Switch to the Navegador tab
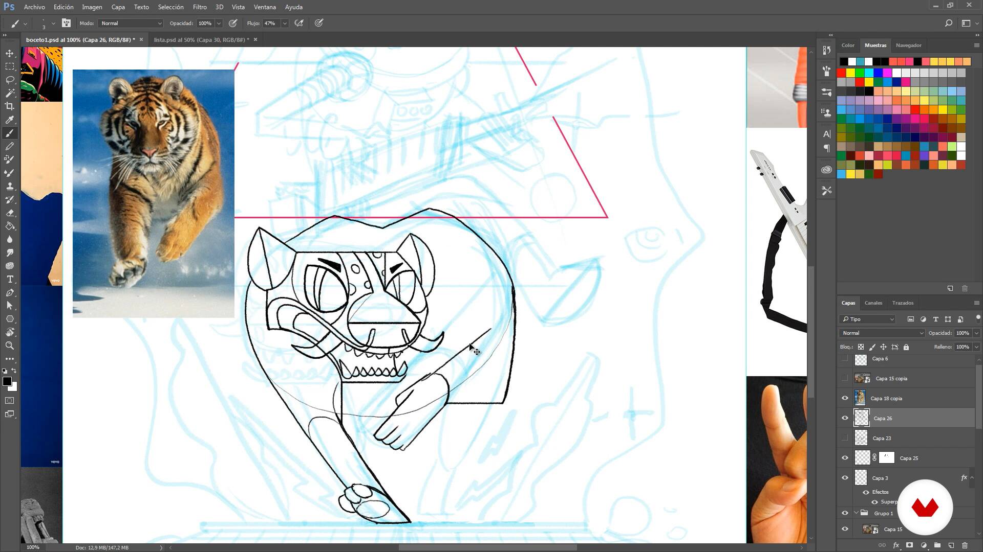 (908, 45)
